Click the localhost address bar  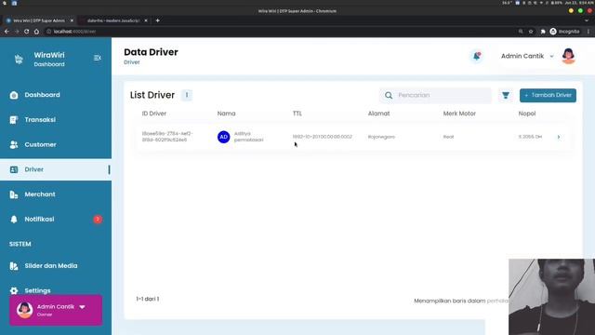(281, 32)
